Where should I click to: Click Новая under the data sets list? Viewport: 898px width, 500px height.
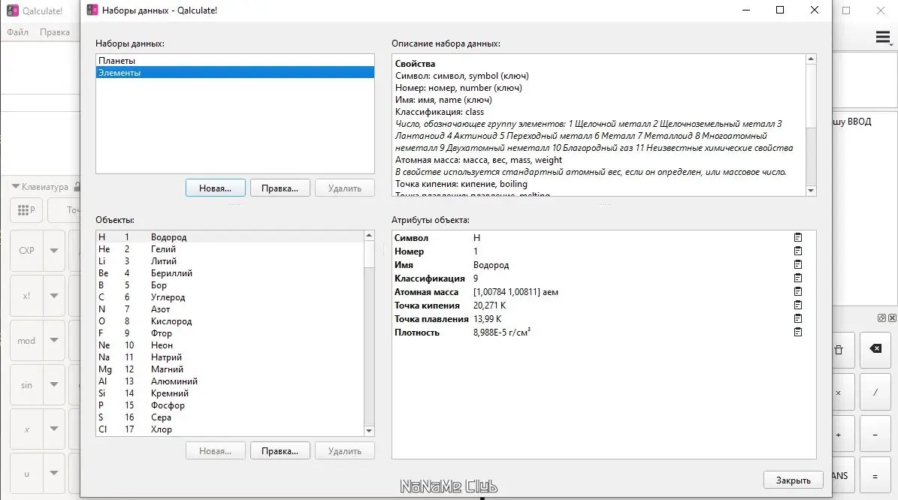(216, 188)
